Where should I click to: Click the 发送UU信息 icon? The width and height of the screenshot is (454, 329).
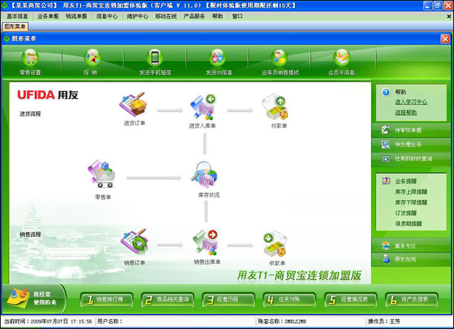click(x=218, y=57)
